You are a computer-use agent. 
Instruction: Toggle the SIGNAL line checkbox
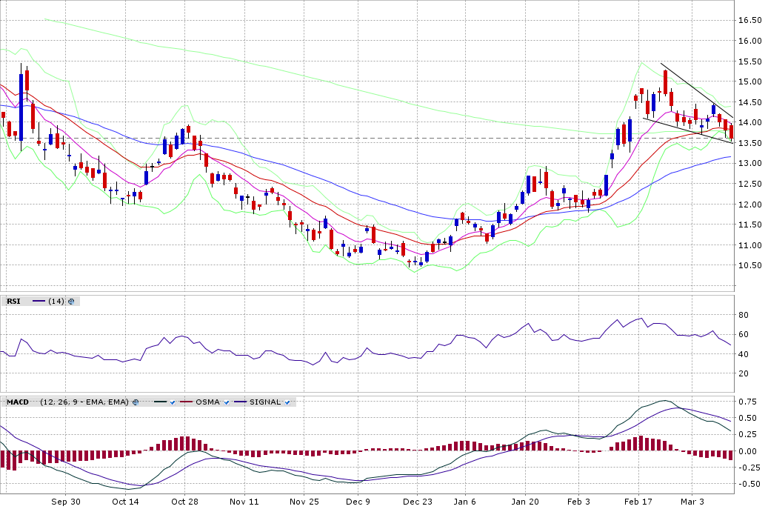287,402
